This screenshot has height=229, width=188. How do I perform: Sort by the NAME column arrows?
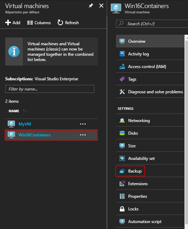pos(25,111)
